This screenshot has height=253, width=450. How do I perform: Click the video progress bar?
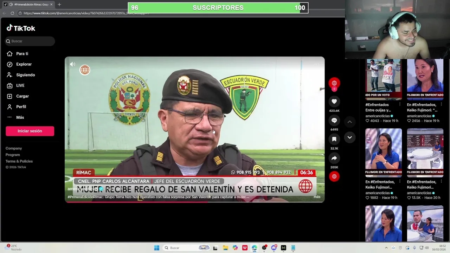[194, 202]
